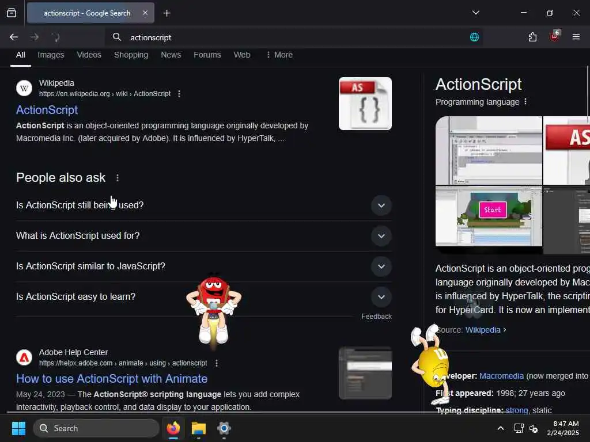The height and width of the screenshot is (442, 590).
Task: Expand 'Is ActionScript easy to learn?'
Action: [x=204, y=296]
